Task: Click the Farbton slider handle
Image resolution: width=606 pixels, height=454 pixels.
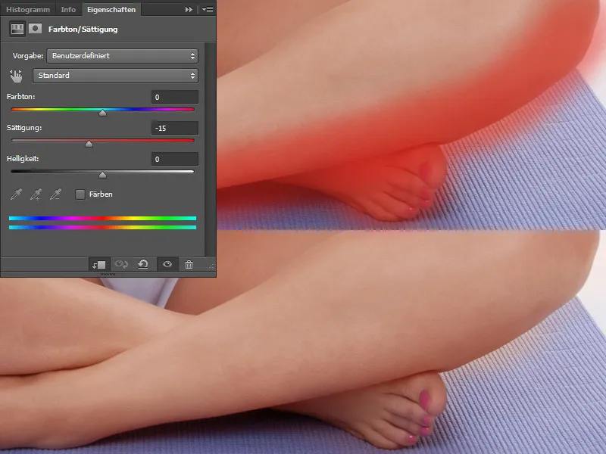Action: (102, 113)
